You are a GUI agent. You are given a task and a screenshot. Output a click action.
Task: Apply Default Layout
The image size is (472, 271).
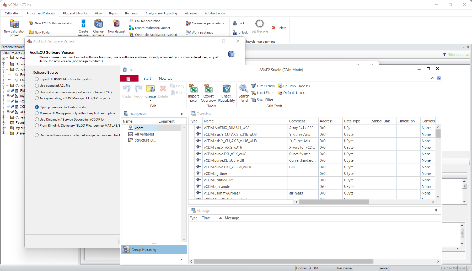tap(292, 93)
